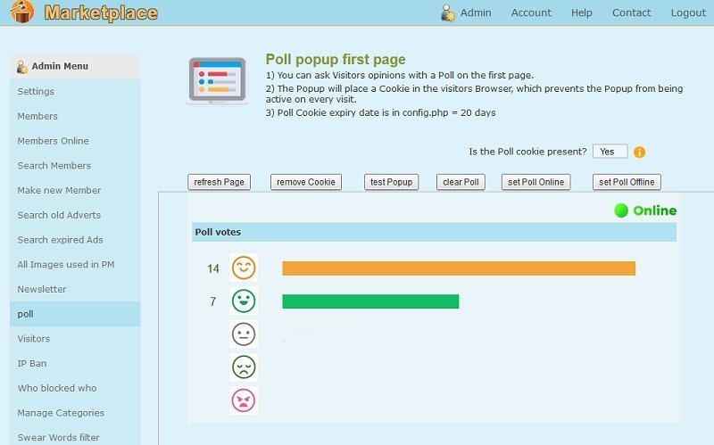Viewport: 714px width, 445px height.
Task: Click the green Online status indicator
Action: click(x=621, y=210)
